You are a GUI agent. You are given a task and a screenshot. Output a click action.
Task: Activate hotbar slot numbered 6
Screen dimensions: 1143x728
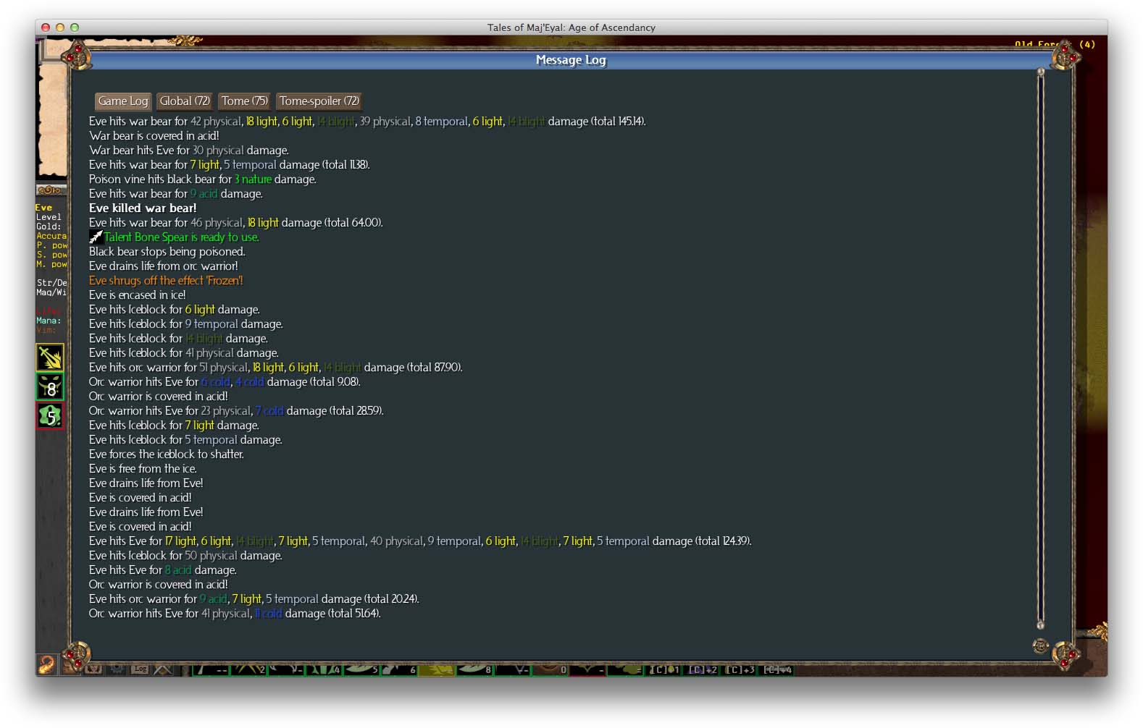point(399,670)
